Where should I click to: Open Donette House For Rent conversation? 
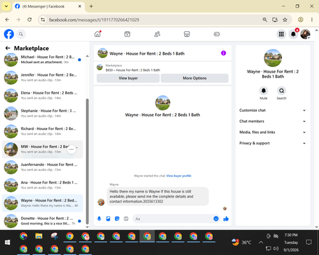pyautogui.click(x=43, y=221)
